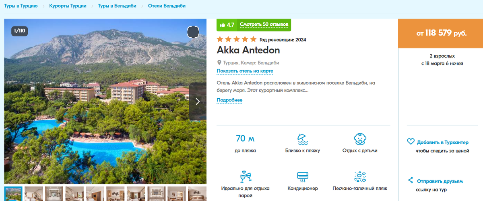
Task: Click the beach umbrella icon above Близко к пляжу
Action: (302, 139)
